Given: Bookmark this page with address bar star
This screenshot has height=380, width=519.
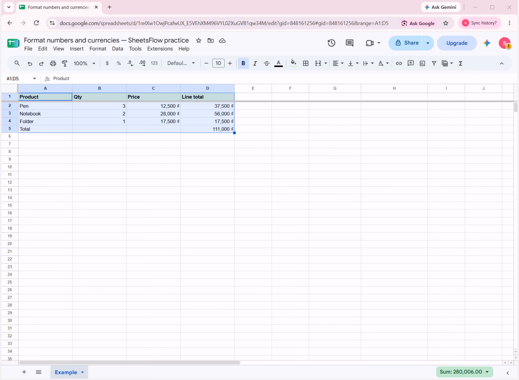Looking at the screenshot, I should coord(446,23).
